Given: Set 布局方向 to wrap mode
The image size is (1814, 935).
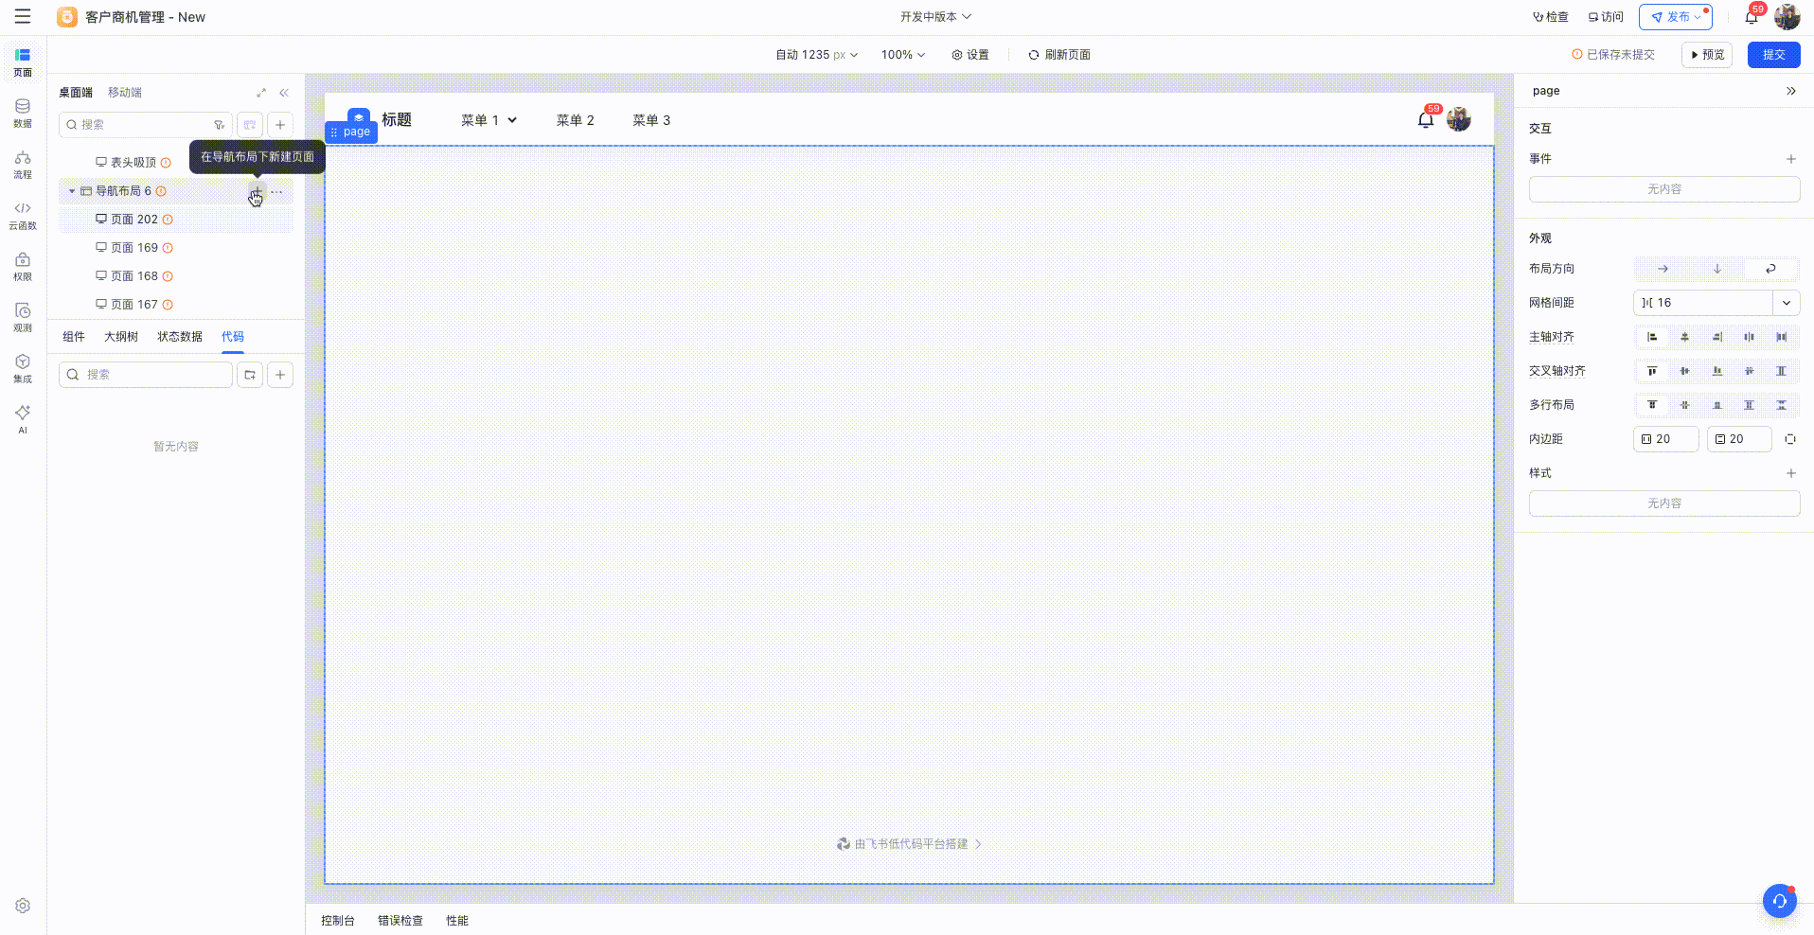Looking at the screenshot, I should tap(1770, 269).
